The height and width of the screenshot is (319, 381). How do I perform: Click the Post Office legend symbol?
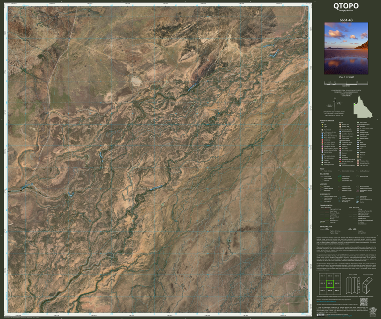tap(340, 149)
